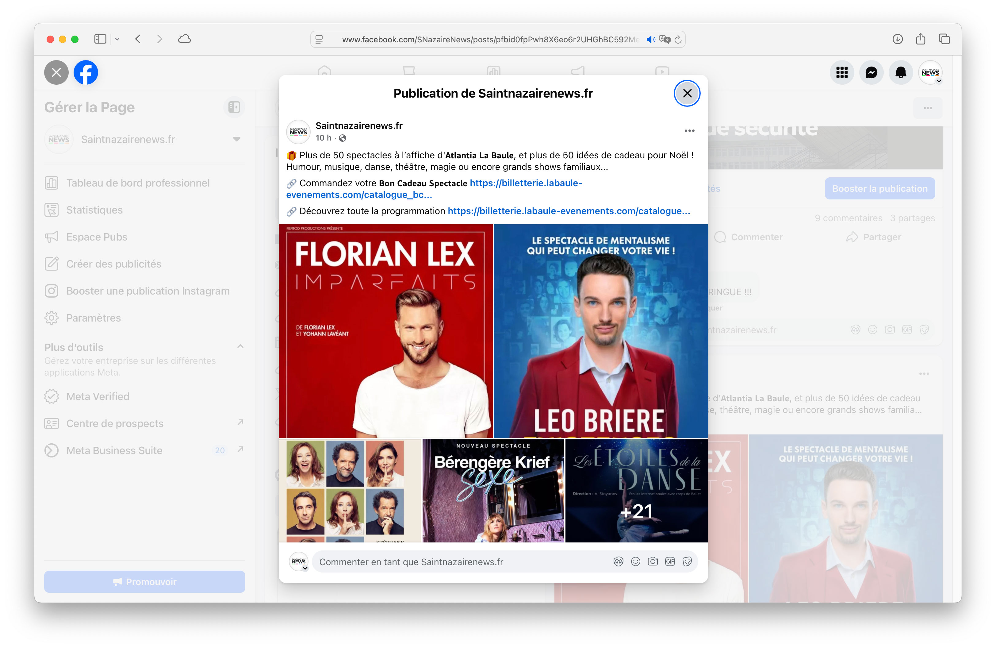Collapse the Plus d'outils section

pos(240,347)
